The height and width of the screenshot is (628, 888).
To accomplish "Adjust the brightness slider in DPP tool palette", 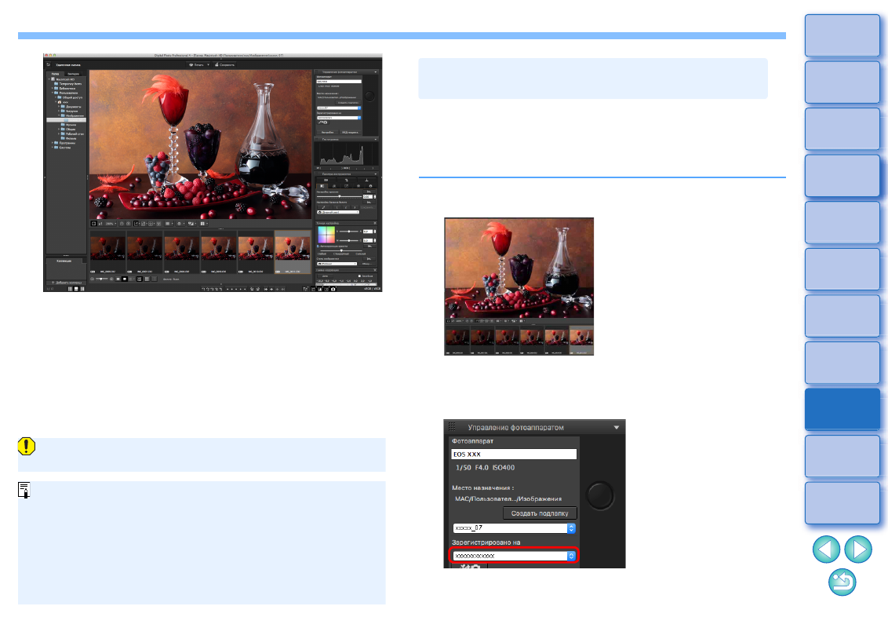I will [x=339, y=196].
